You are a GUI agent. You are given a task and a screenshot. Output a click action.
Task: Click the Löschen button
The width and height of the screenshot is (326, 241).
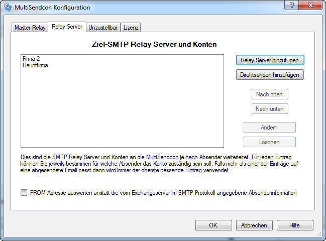pos(270,142)
